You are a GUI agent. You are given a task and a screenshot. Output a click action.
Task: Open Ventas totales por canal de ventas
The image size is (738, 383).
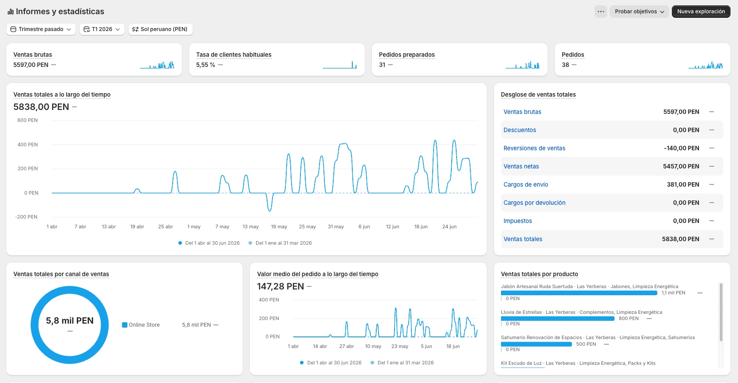tap(61, 274)
